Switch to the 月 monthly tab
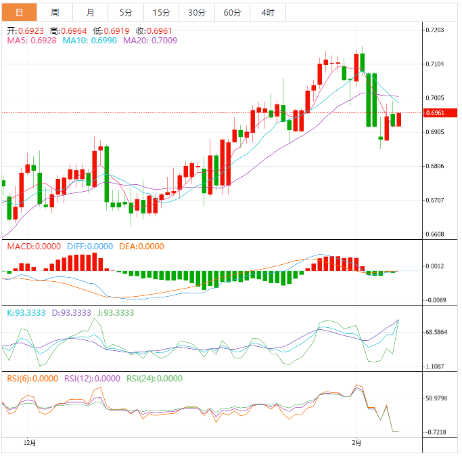 pyautogui.click(x=90, y=12)
